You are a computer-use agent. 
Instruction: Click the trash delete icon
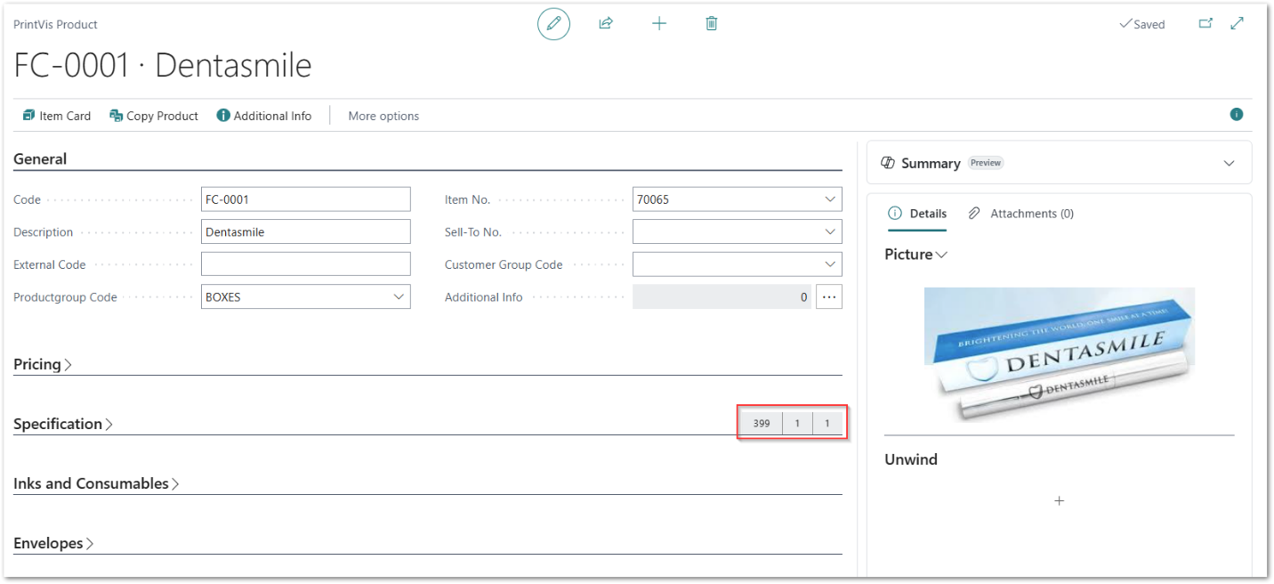point(712,24)
